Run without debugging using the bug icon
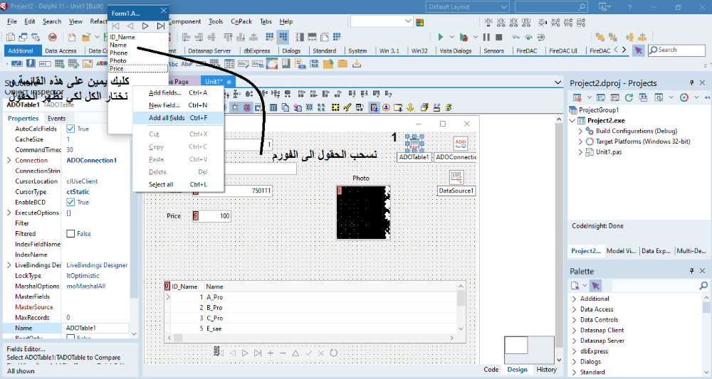 click(464, 37)
